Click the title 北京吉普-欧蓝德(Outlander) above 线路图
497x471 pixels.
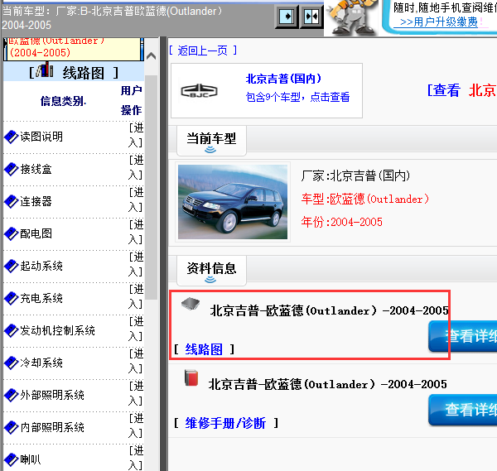tap(330, 310)
